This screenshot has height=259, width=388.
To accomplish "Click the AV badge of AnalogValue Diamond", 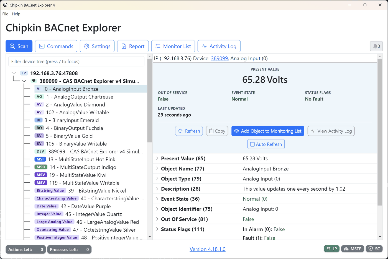I will (39, 104).
